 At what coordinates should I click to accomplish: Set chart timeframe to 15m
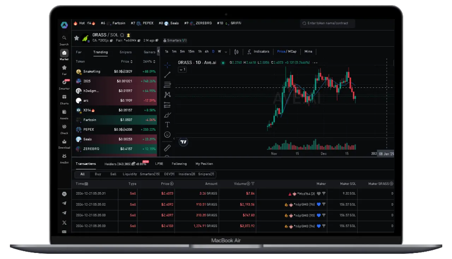point(191,52)
